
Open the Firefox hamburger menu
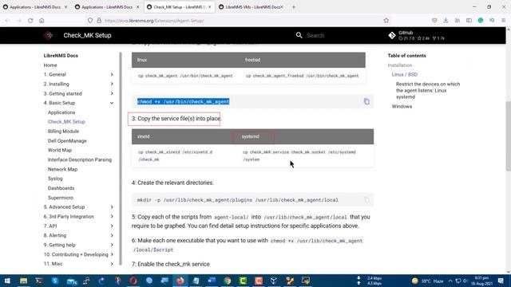(504, 20)
